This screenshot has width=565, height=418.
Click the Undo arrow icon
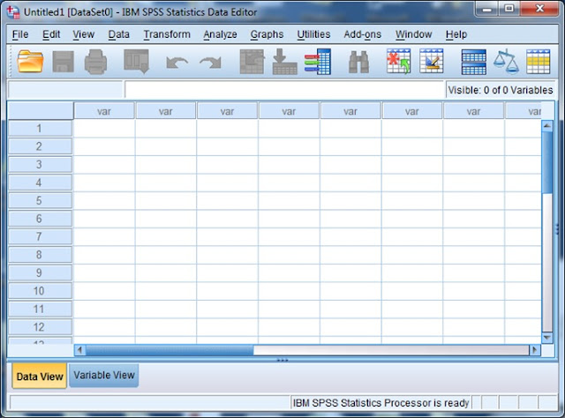(x=177, y=63)
